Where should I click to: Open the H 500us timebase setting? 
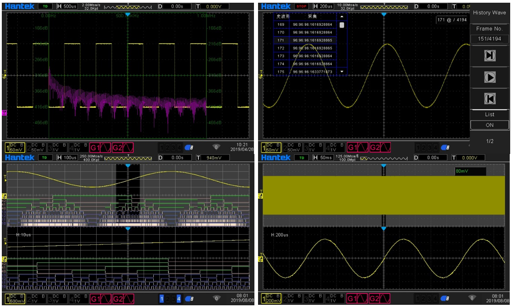(67, 7)
